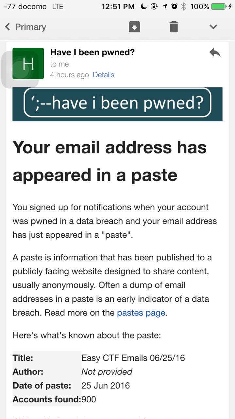Tap sender name Have I been pwned?
The height and width of the screenshot is (419, 235).
point(92,52)
